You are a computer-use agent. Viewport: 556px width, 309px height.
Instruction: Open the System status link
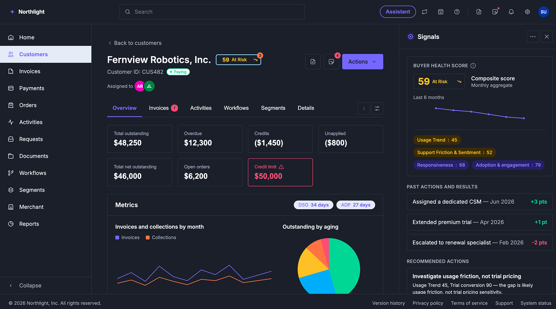pyautogui.click(x=536, y=303)
